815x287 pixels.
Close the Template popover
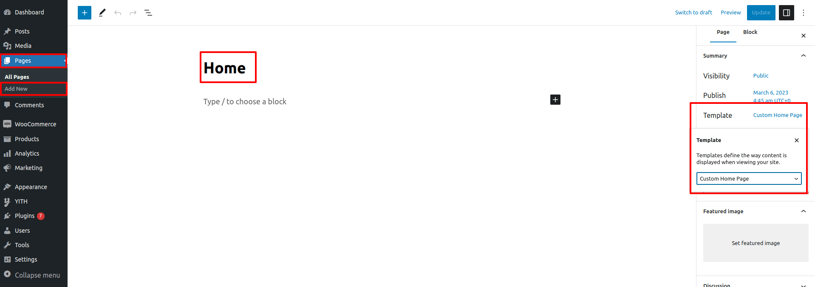click(796, 140)
